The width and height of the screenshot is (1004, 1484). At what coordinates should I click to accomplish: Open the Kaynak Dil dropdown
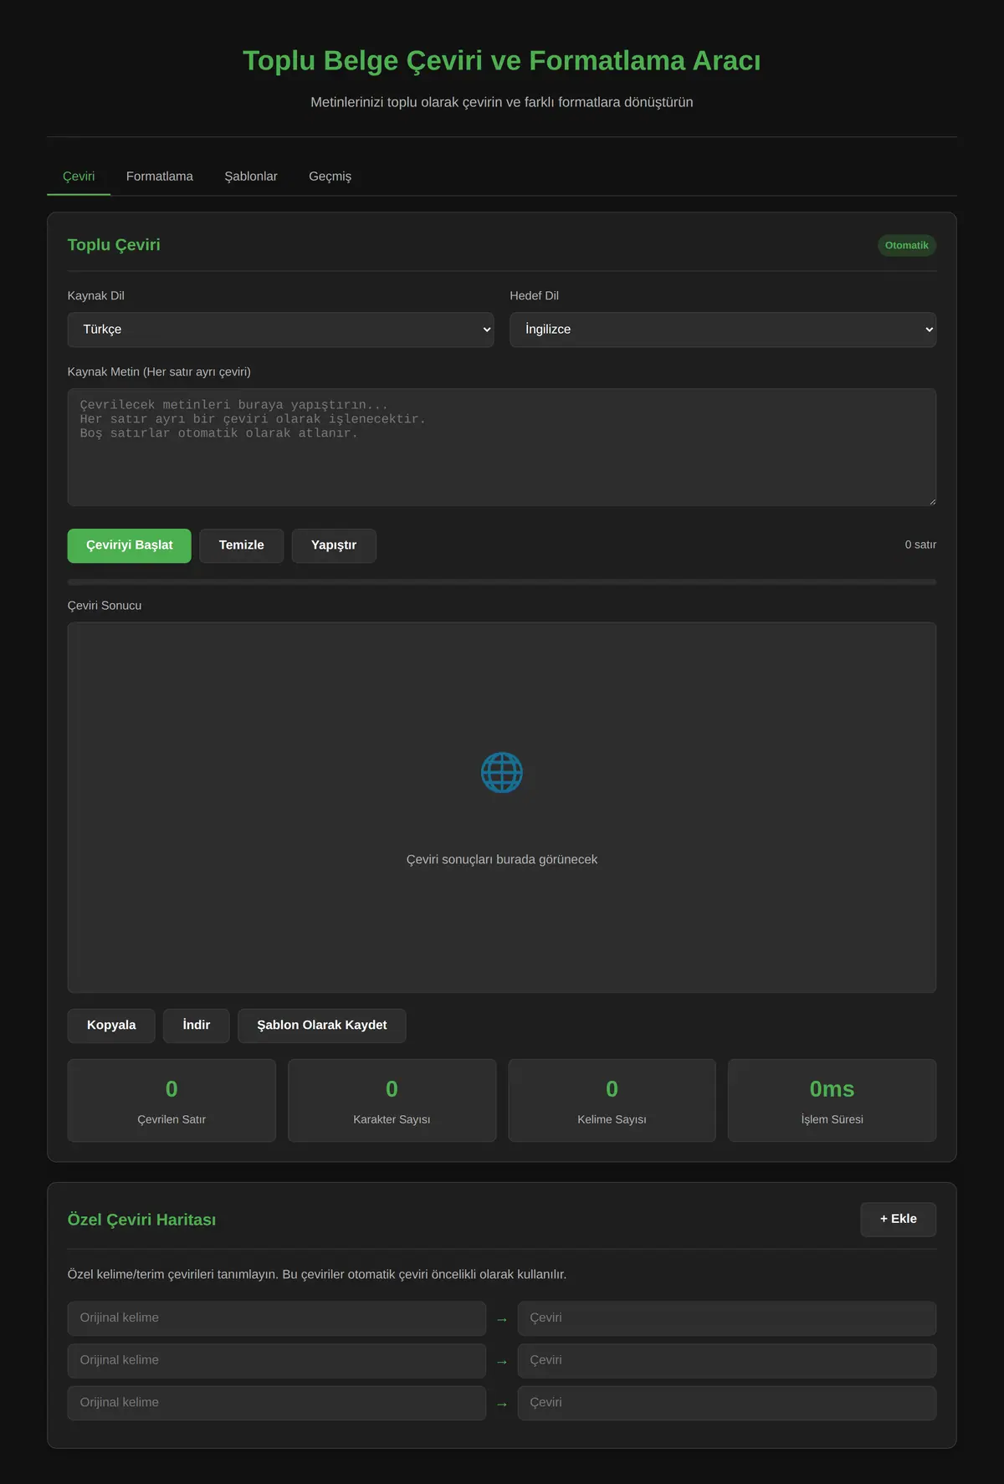coord(280,330)
